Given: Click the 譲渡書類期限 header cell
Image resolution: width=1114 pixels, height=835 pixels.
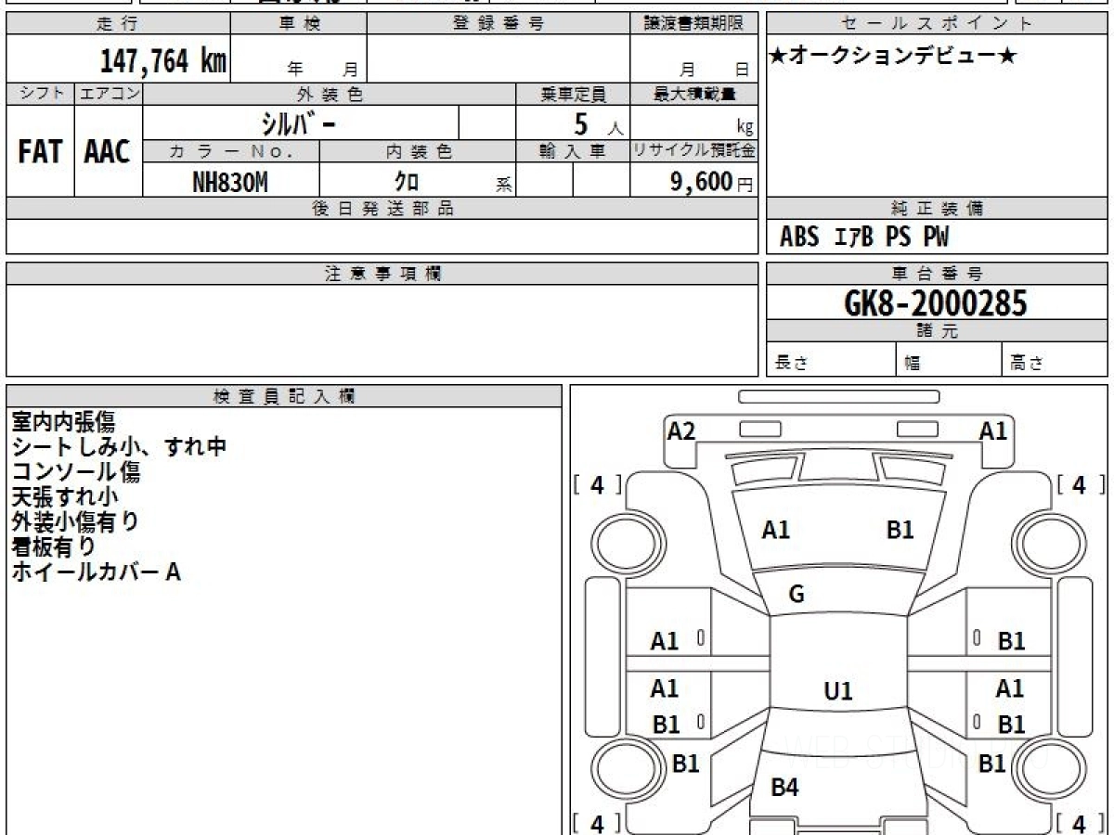Looking at the screenshot, I should (693, 24).
